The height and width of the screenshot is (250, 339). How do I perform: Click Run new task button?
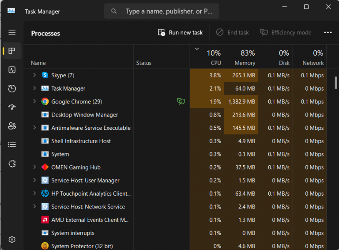pos(181,33)
